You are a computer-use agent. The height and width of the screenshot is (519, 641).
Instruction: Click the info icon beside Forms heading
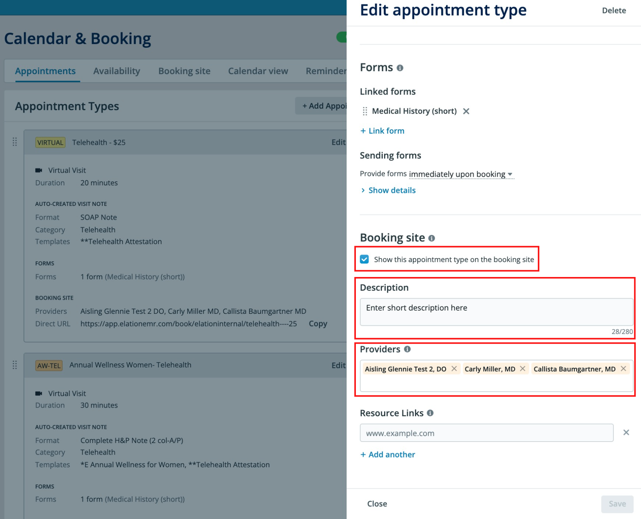tap(400, 68)
